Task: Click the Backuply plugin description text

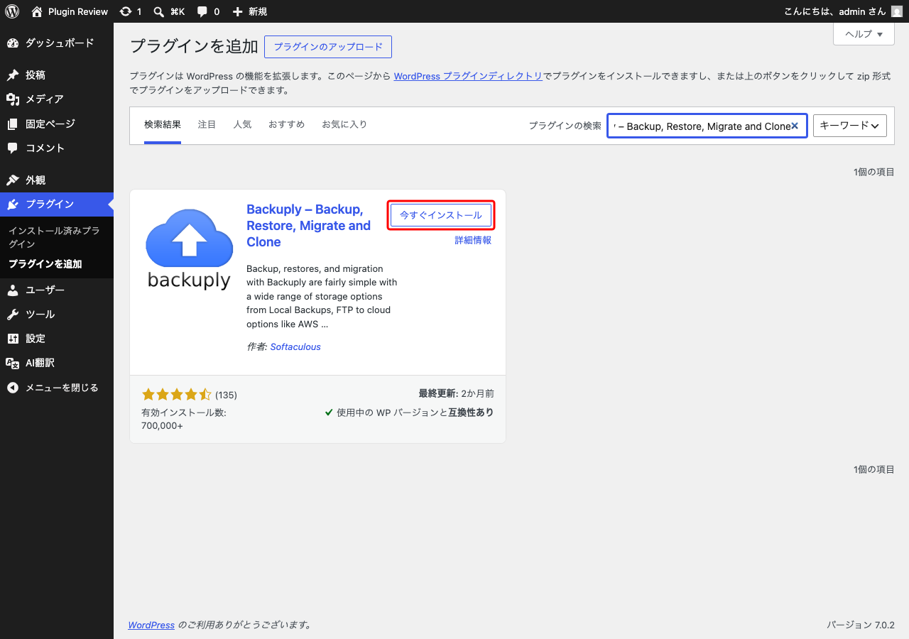Action: pyautogui.click(x=322, y=297)
